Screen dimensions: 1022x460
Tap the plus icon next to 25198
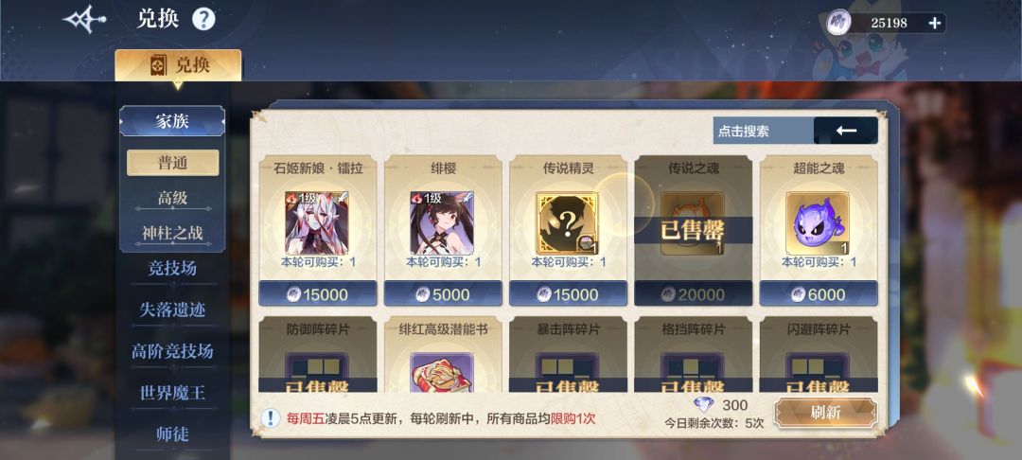coord(935,23)
